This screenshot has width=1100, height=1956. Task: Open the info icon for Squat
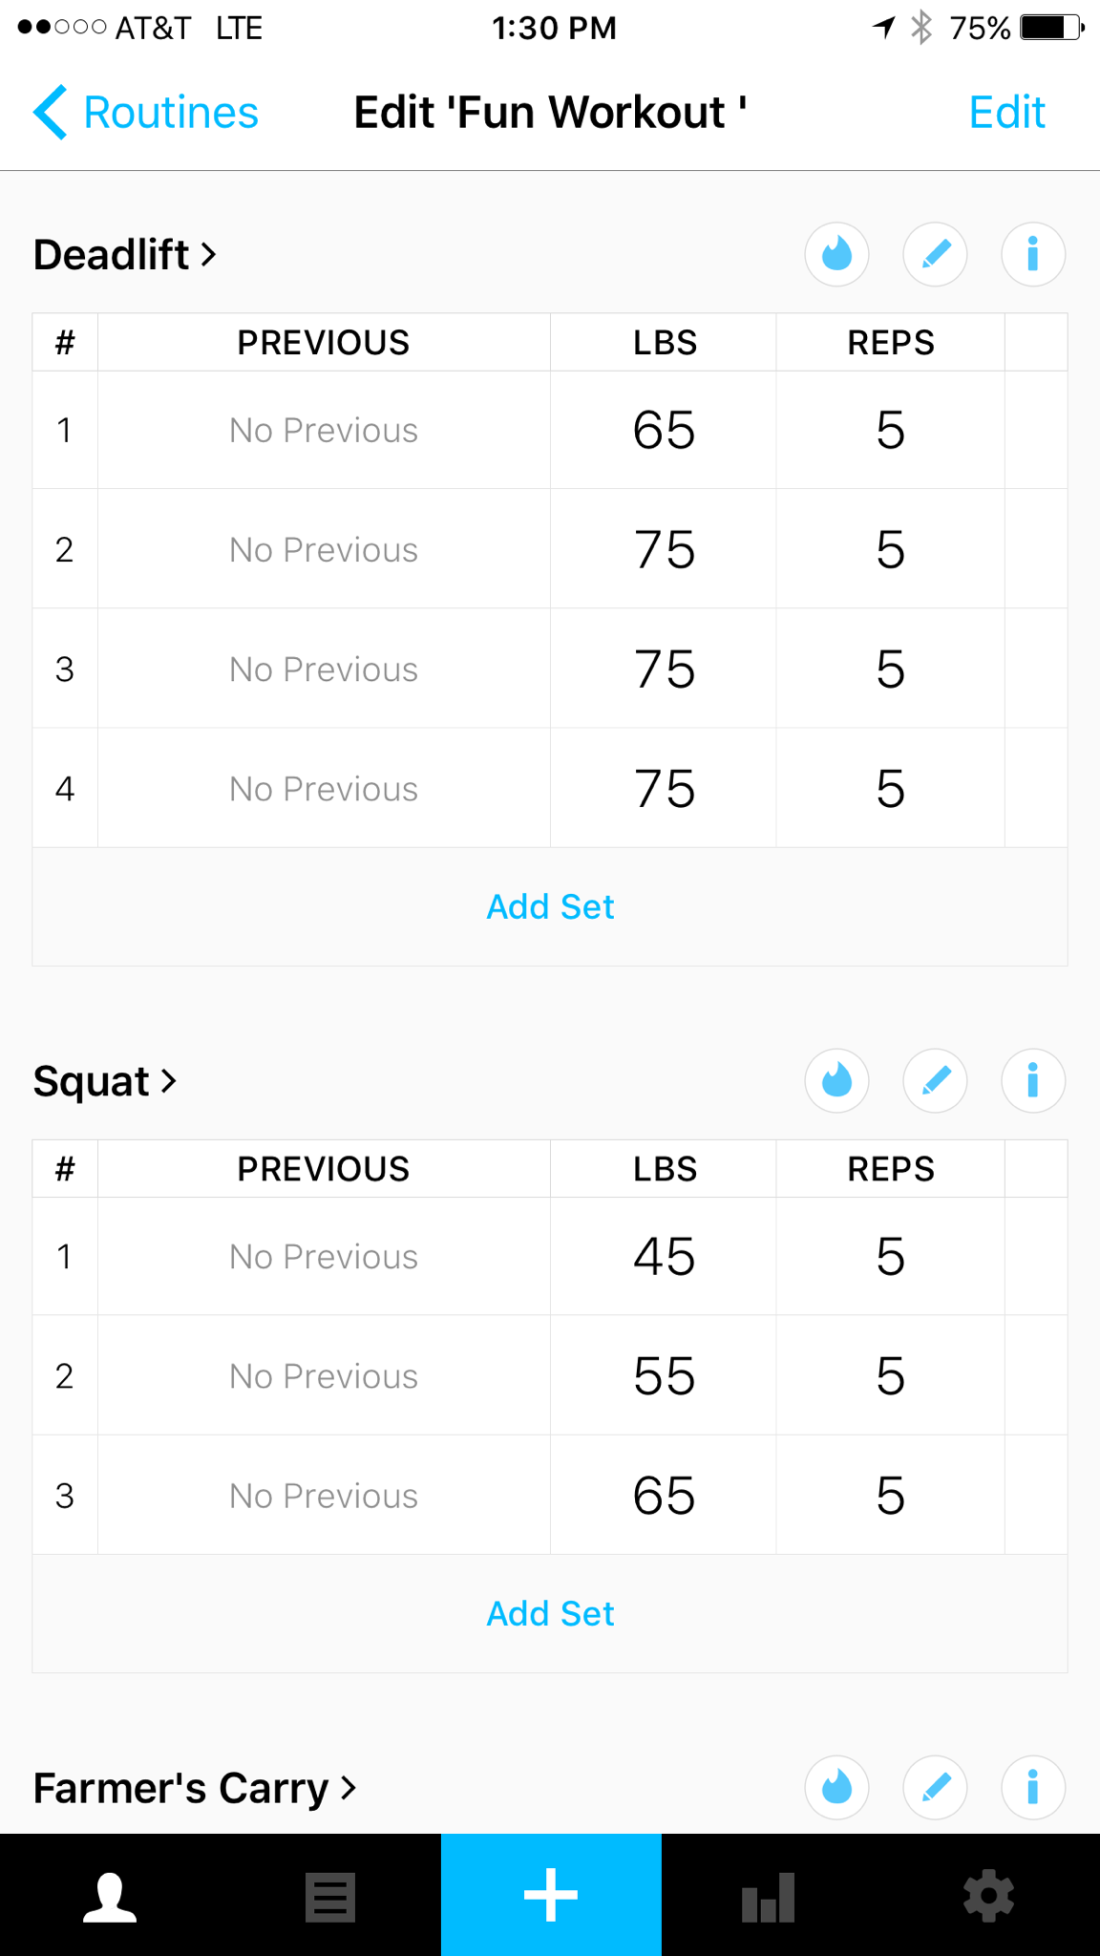1032,1081
